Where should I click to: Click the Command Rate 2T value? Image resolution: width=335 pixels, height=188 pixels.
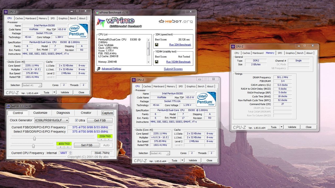pyautogui.click(x=282, y=104)
